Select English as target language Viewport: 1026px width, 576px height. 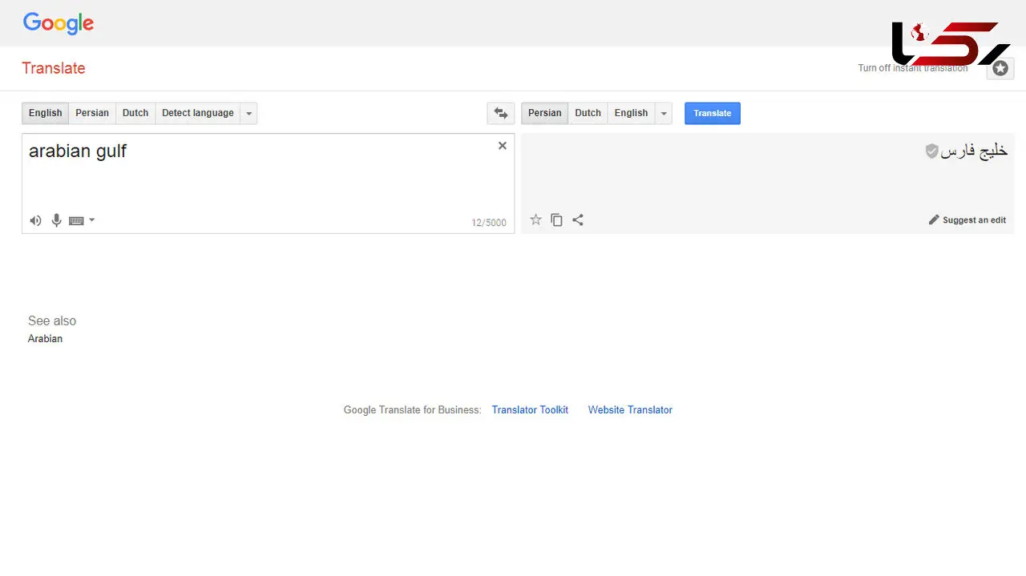coord(631,113)
